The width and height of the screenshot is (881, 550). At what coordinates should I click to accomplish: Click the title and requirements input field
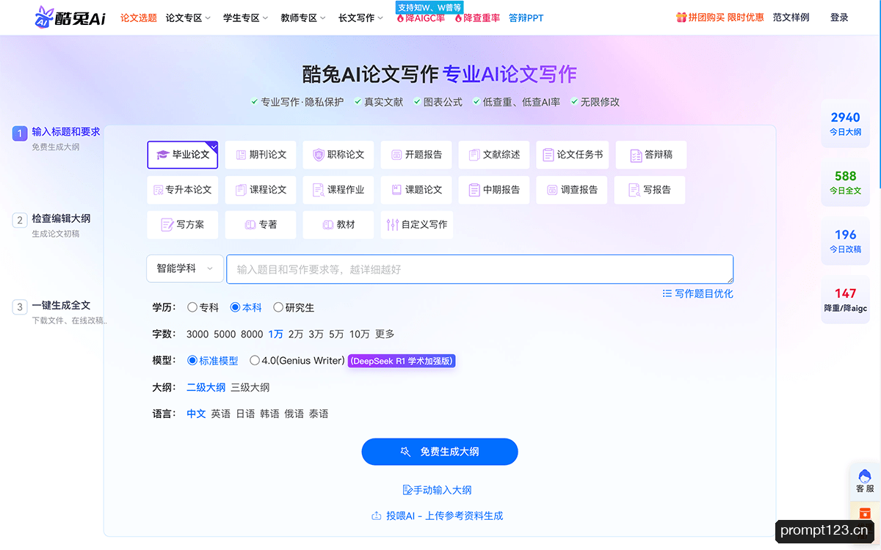point(480,269)
